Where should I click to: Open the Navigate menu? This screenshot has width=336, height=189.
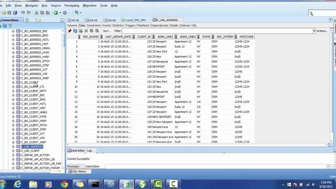tap(31, 6)
